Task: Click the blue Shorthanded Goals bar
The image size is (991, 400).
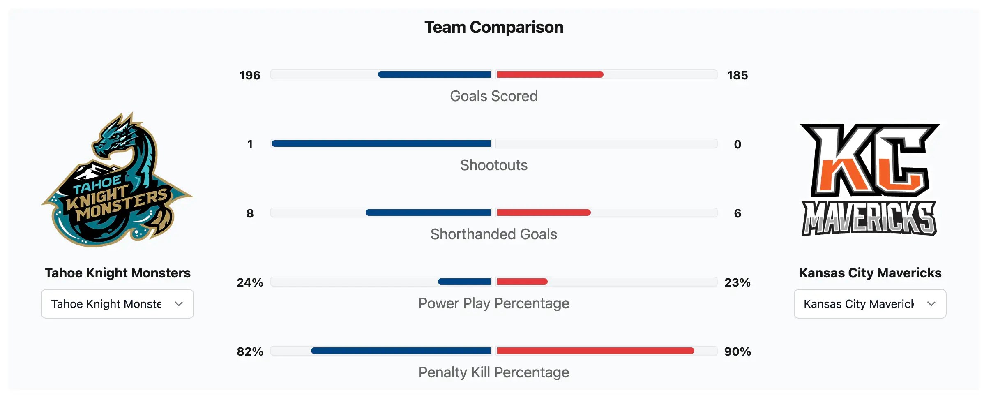Action: point(428,213)
